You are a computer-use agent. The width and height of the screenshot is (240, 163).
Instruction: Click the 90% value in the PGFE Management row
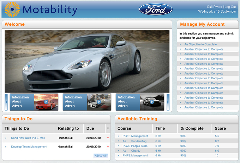click(183, 136)
